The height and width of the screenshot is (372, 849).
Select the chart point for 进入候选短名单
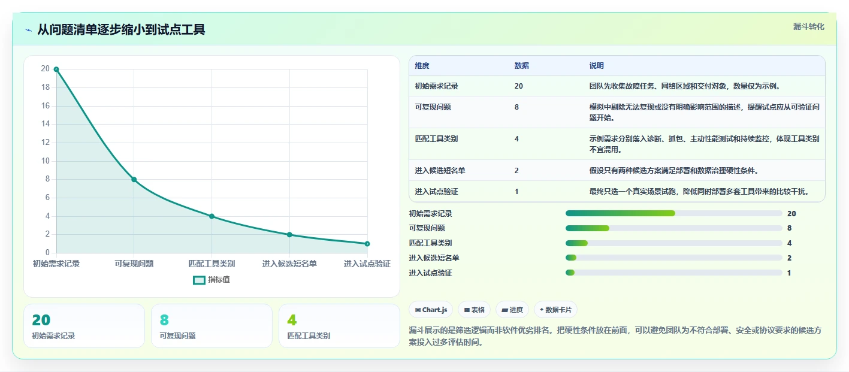(x=289, y=235)
